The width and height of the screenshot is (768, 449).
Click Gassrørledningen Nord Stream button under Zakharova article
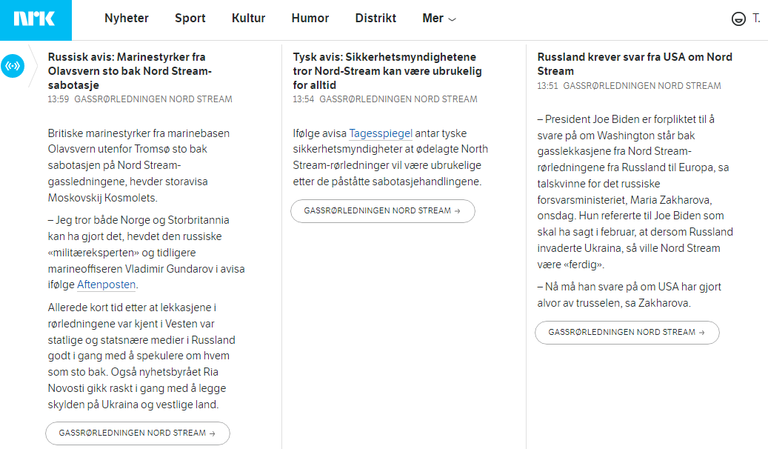pyautogui.click(x=627, y=332)
